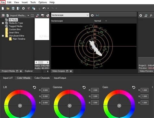Image resolution: width=154 pixels, height=118 pixels.
Task: Select the white media thumbnail
Action: click(x=42, y=29)
